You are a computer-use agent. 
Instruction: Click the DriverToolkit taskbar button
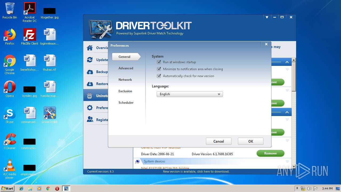pos(66,189)
